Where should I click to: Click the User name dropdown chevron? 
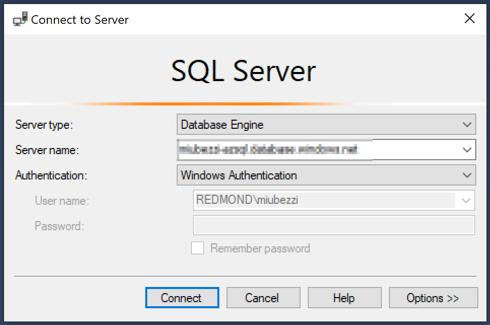466,200
